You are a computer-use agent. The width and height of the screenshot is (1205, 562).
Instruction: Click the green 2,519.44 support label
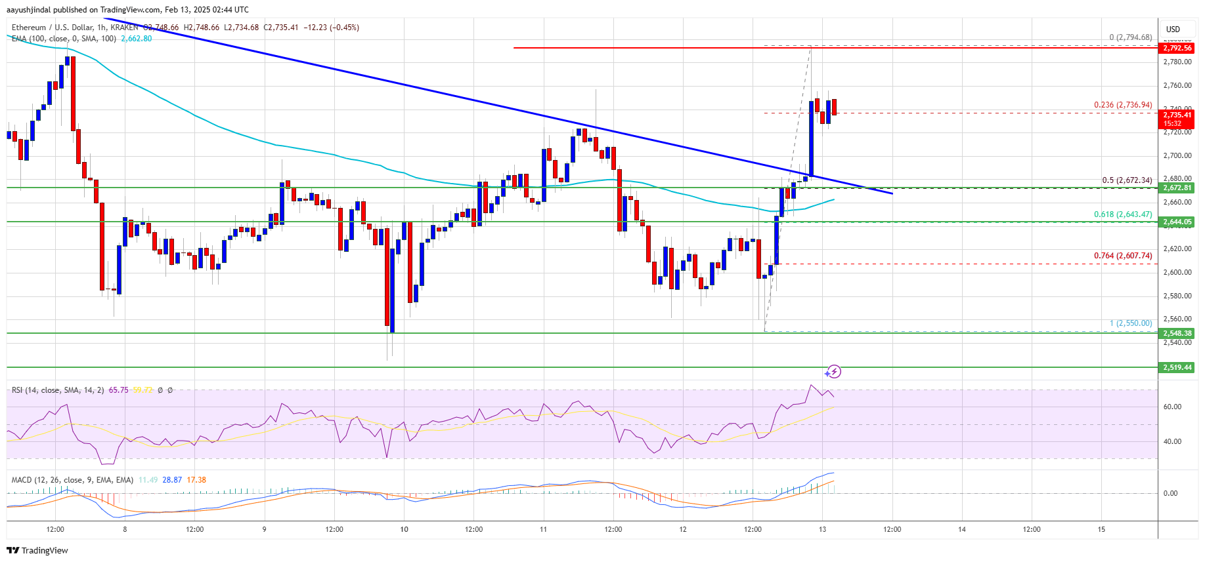1177,367
